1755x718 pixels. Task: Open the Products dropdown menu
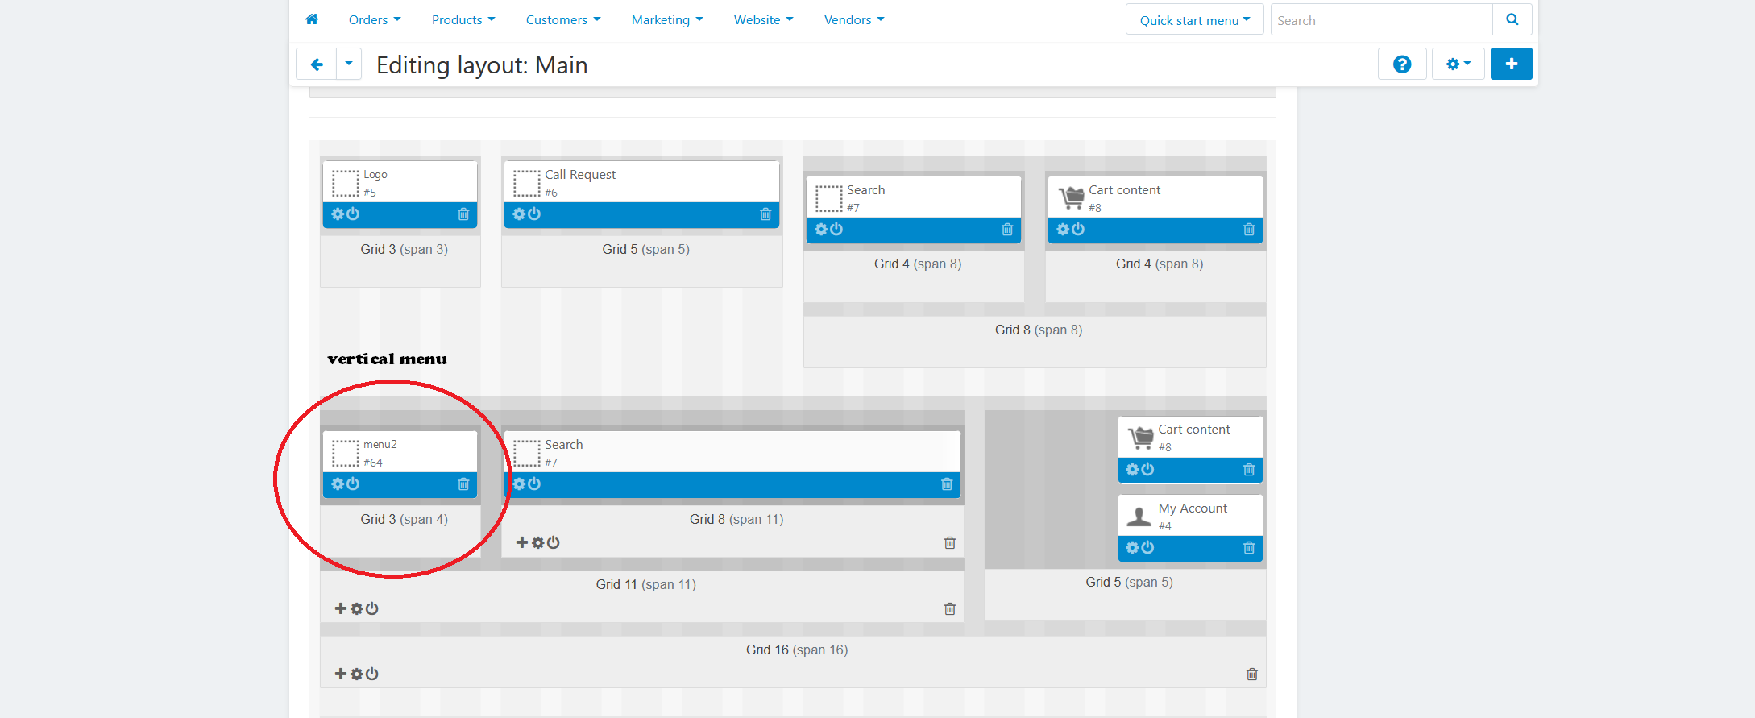[463, 20]
